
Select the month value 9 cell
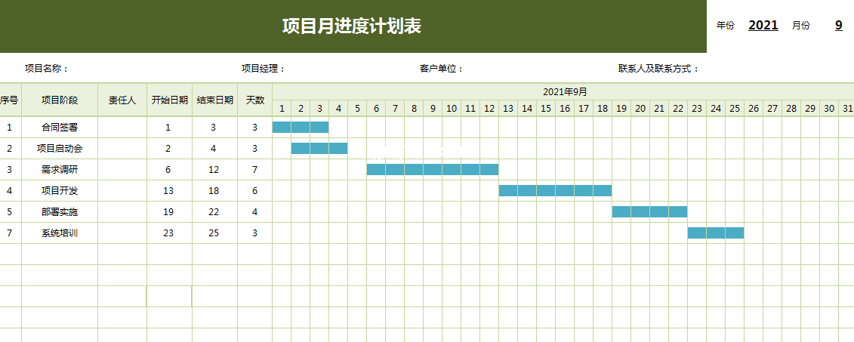tap(838, 26)
